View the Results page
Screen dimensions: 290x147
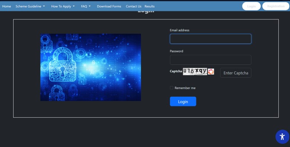click(x=149, y=6)
